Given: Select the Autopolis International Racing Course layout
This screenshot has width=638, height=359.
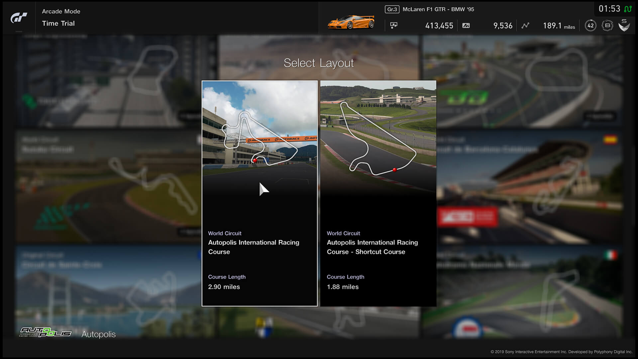Looking at the screenshot, I should pos(260,193).
